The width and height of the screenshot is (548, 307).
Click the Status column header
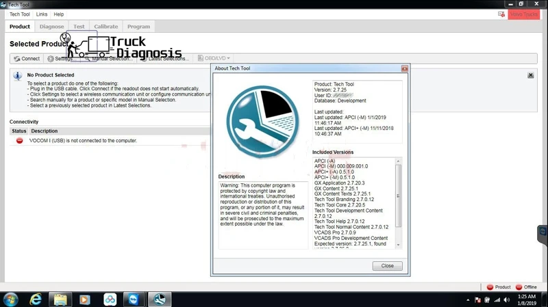(x=19, y=131)
